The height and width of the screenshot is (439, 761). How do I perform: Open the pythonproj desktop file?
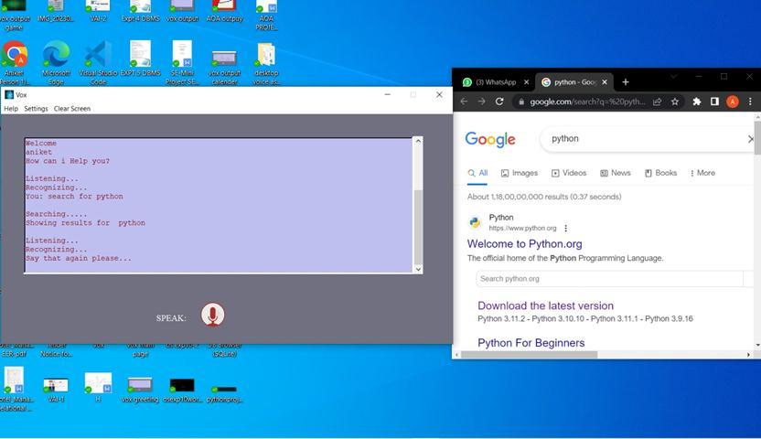coord(224,393)
